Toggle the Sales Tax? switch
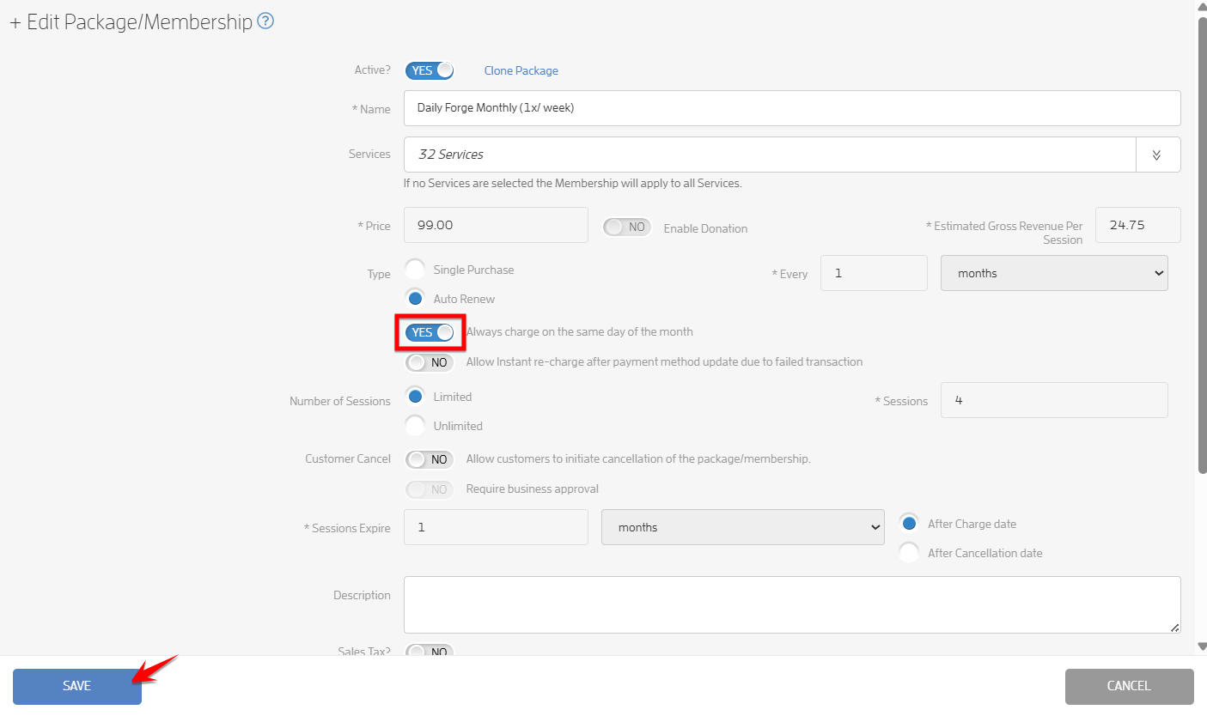The image size is (1207, 716). (430, 651)
